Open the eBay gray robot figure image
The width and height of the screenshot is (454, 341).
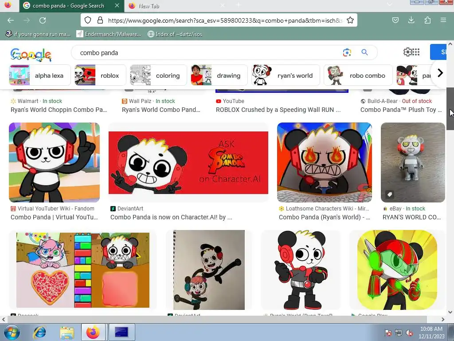click(x=413, y=163)
